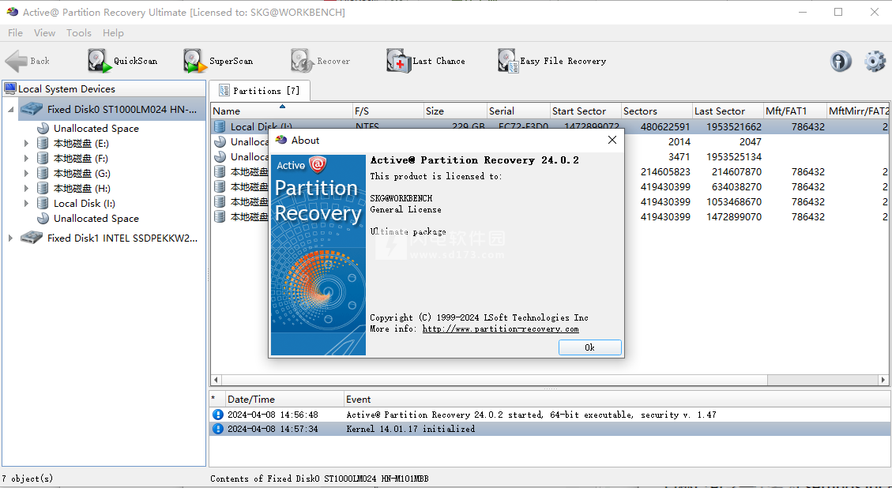Viewport: 892px width, 488px height.
Task: Click last sector value 1472899070
Action: [x=733, y=216]
